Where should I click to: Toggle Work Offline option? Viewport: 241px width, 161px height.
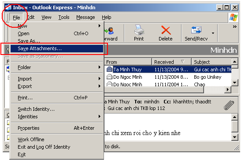tap(57, 139)
